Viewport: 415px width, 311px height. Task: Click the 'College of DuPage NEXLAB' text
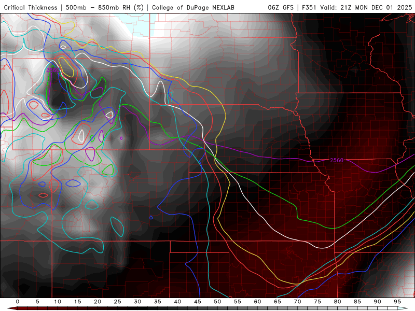[193, 7]
